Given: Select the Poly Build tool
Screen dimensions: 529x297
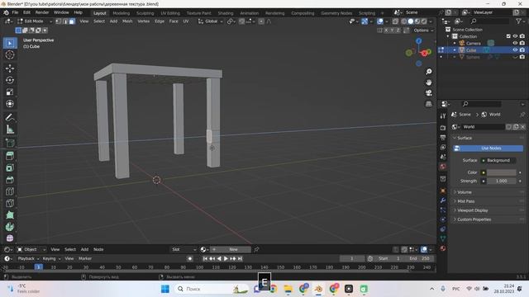Looking at the screenshot, I should [10, 214].
